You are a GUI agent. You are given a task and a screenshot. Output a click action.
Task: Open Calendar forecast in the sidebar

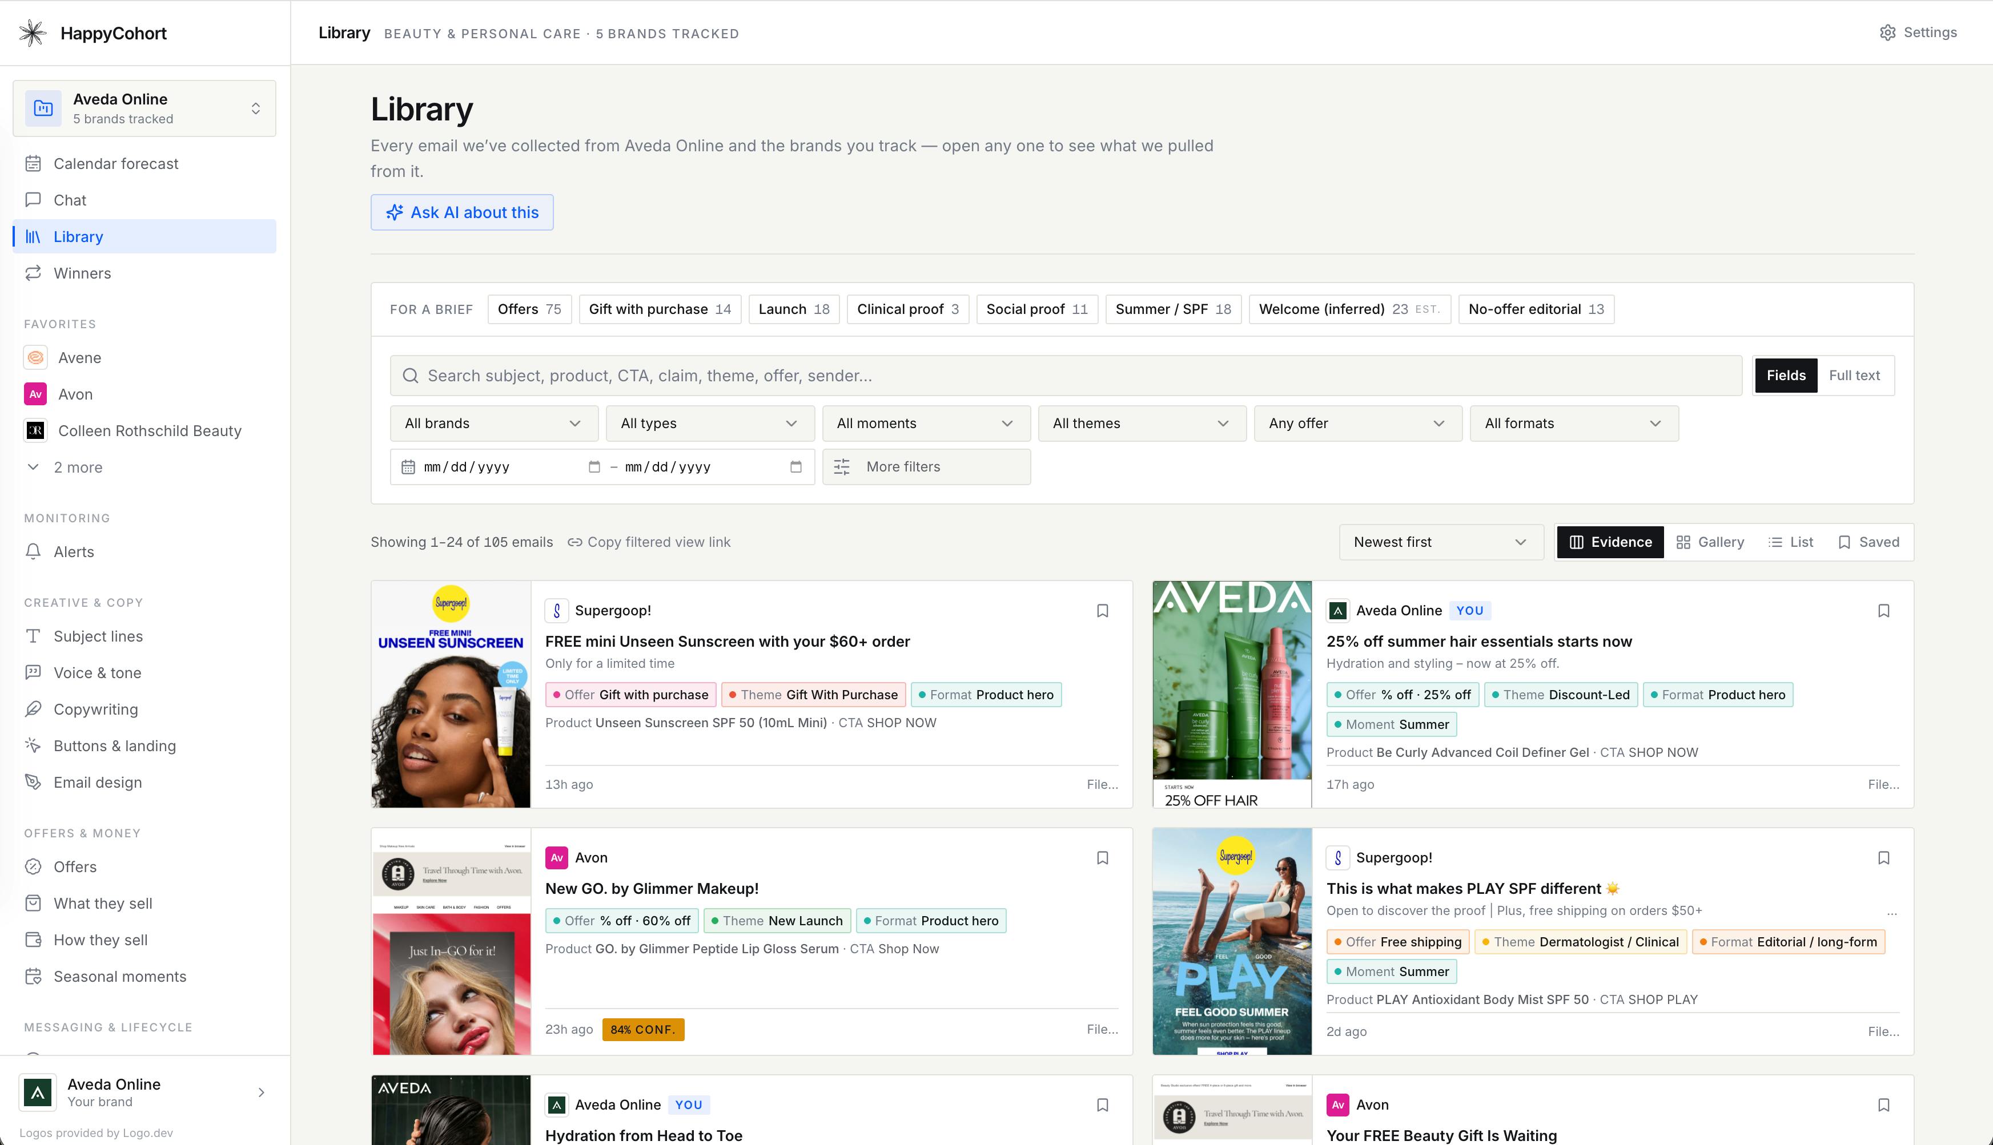(x=145, y=164)
